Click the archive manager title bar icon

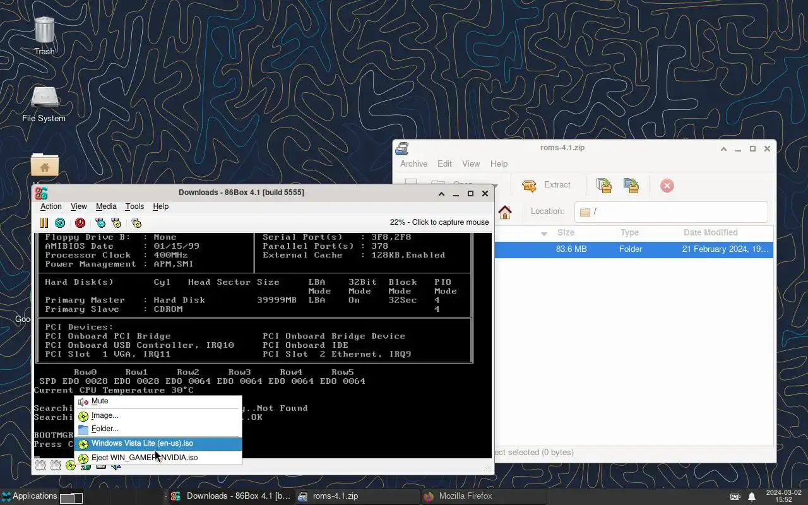tap(401, 148)
